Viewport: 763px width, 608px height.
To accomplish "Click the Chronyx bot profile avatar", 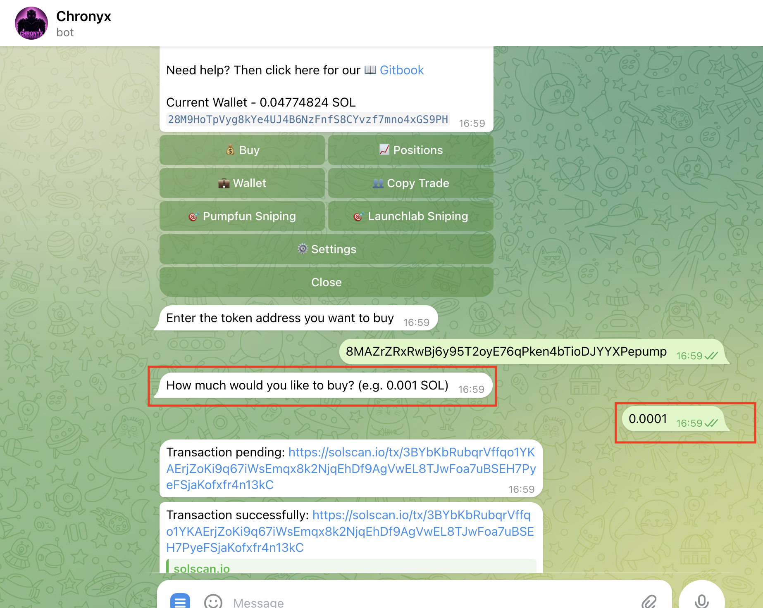I will (x=31, y=23).
